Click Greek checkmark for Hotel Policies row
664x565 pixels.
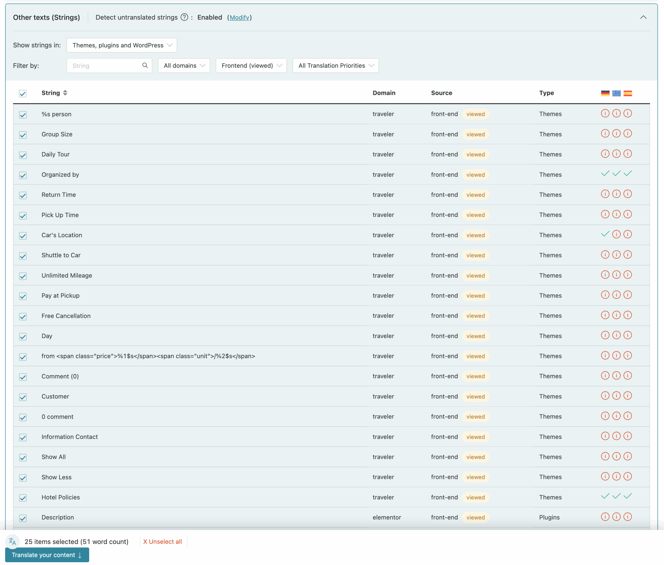(x=616, y=497)
